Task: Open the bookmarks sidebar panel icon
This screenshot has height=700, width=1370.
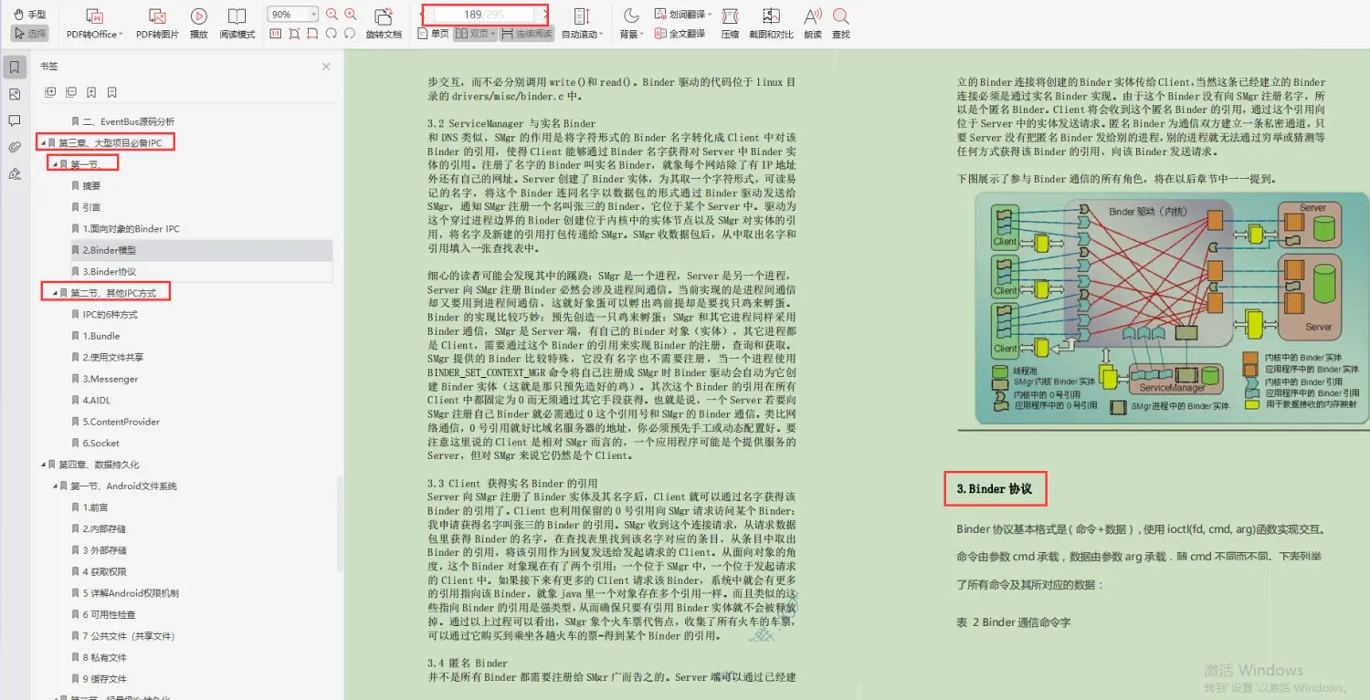Action: click(x=15, y=68)
